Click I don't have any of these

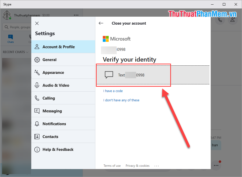point(121,100)
